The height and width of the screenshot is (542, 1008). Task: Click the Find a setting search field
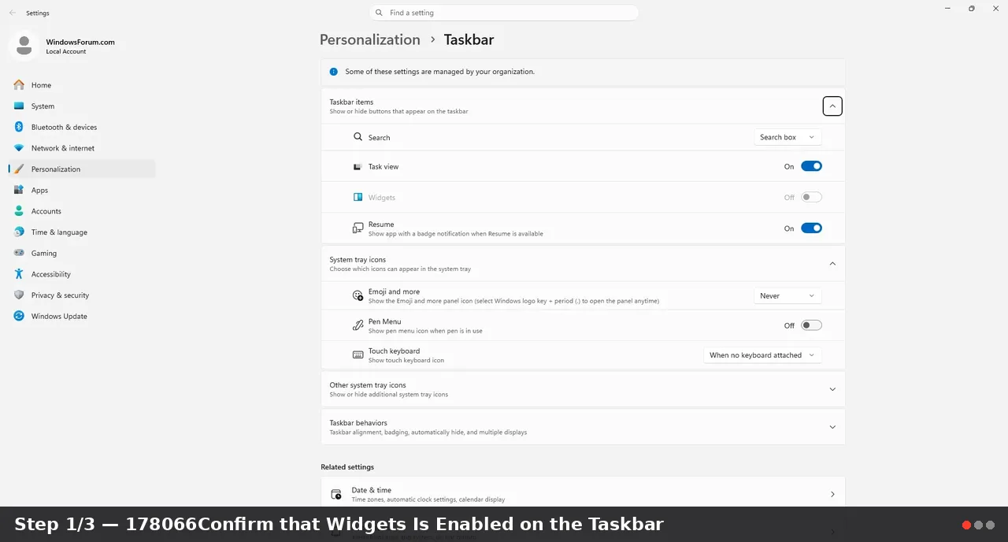[x=504, y=13]
